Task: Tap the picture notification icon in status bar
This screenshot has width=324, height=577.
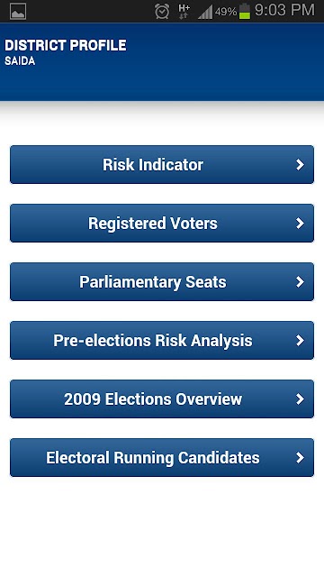Action: click(18, 12)
